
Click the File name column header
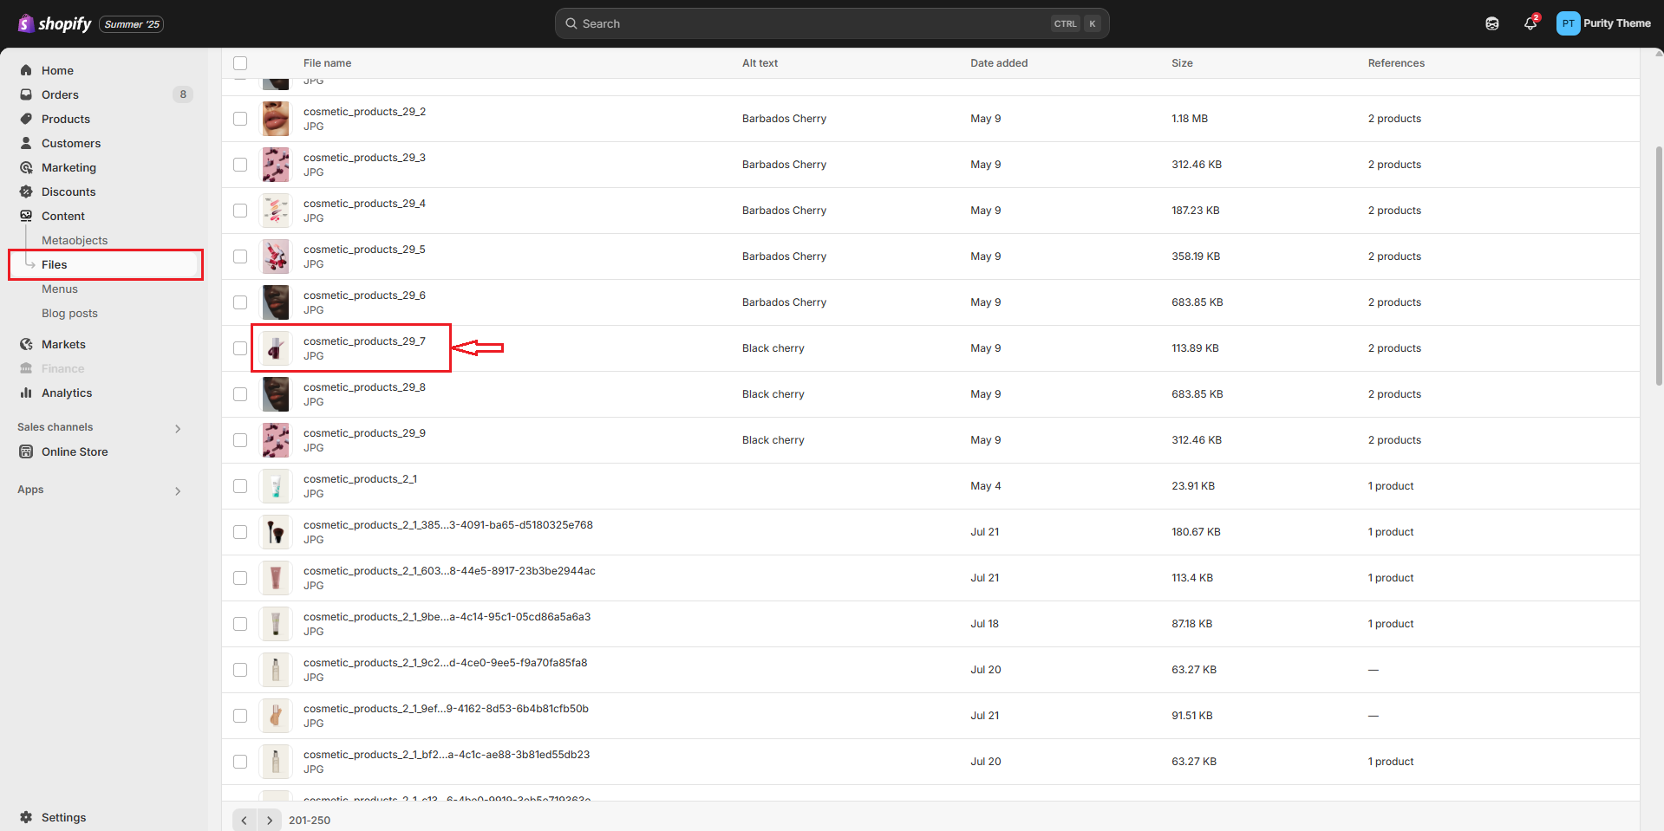(x=327, y=63)
